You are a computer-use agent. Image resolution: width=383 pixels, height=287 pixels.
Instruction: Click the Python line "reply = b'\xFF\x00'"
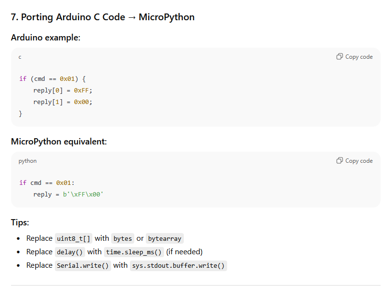(68, 194)
